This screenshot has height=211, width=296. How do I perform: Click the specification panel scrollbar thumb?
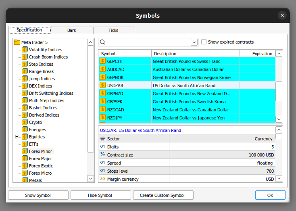click(279, 136)
